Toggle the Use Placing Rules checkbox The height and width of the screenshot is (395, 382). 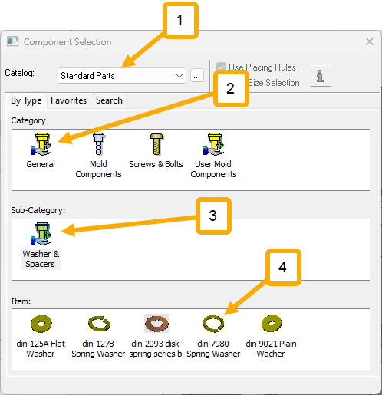coord(221,67)
